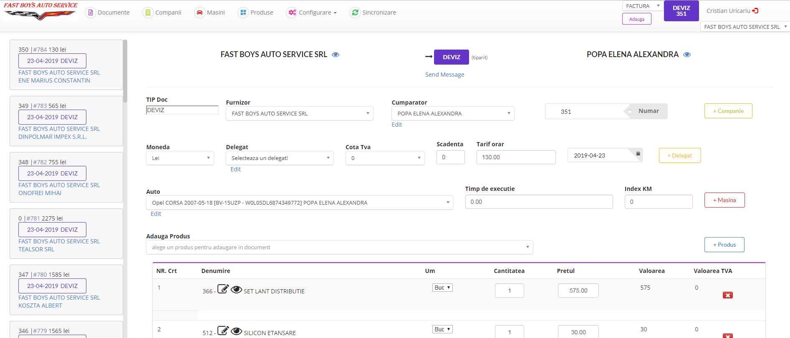This screenshot has width=790, height=338.
Task: Open company selector FAST BOYS AUTO SERVICE SRL
Action: (x=745, y=27)
